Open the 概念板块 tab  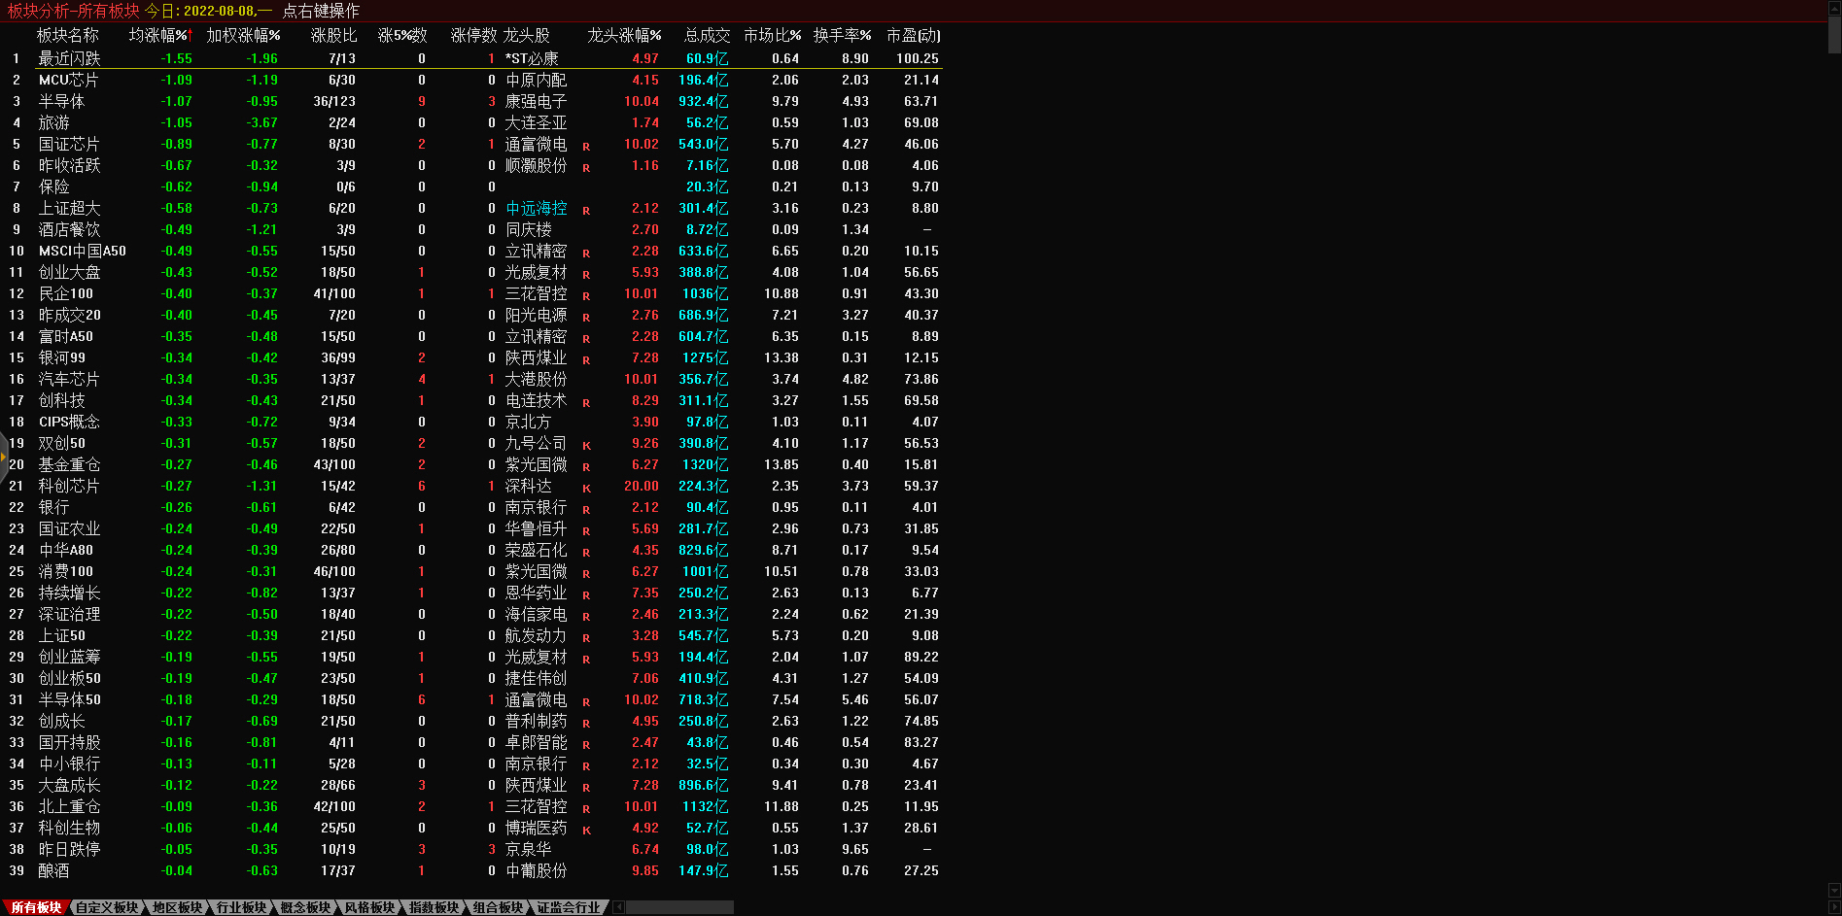point(305,907)
